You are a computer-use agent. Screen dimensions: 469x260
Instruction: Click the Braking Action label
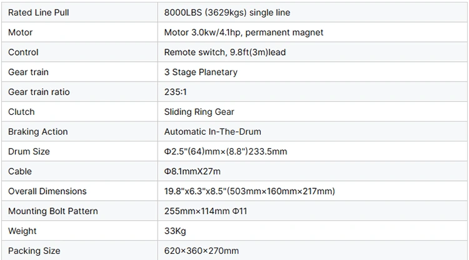pyautogui.click(x=38, y=132)
